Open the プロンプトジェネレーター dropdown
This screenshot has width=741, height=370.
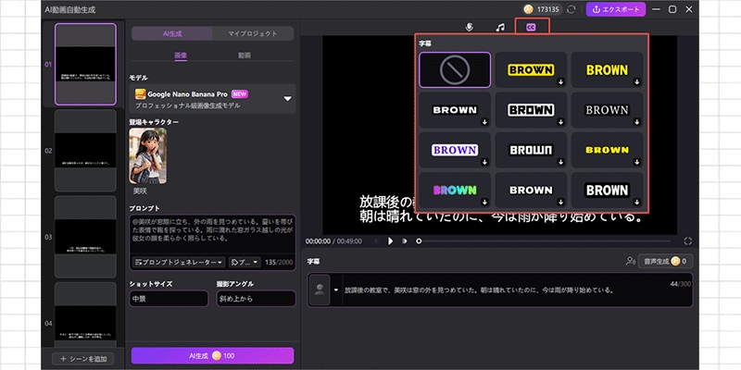pos(179,262)
